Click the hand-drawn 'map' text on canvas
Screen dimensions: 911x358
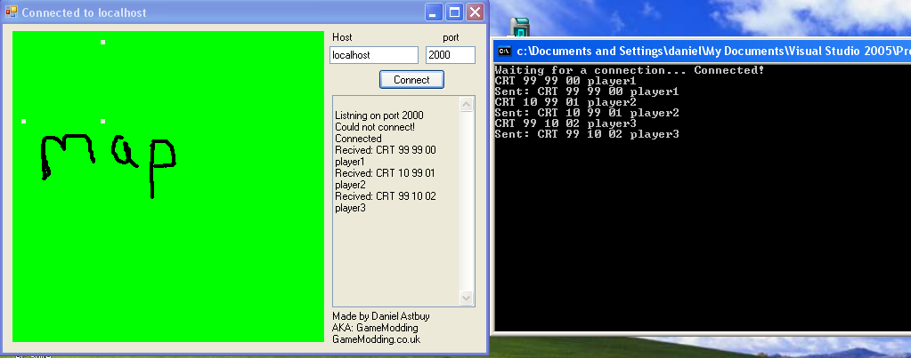pyautogui.click(x=107, y=160)
